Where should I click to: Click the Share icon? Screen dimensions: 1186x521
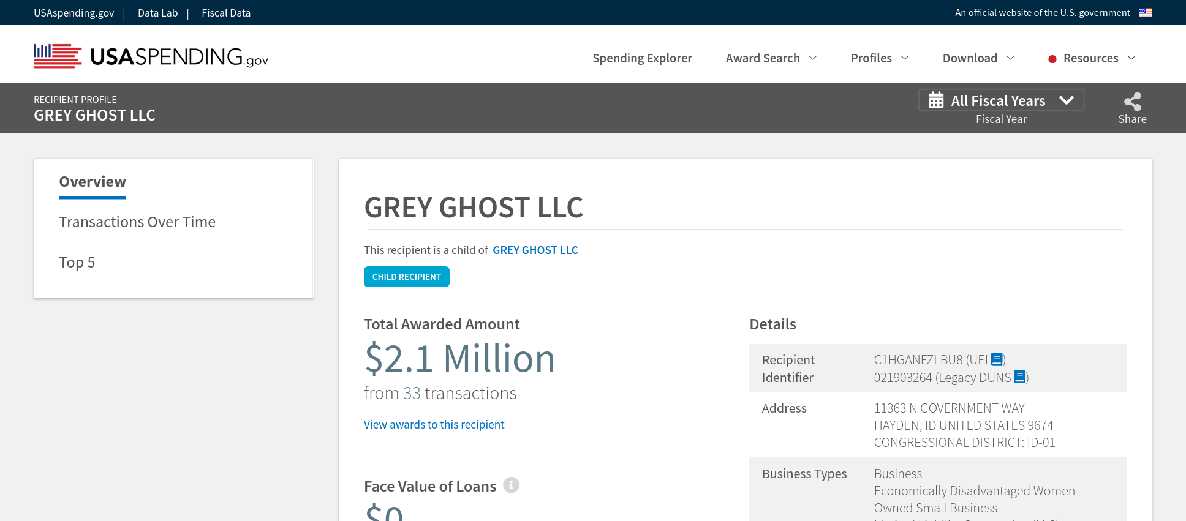(1133, 101)
